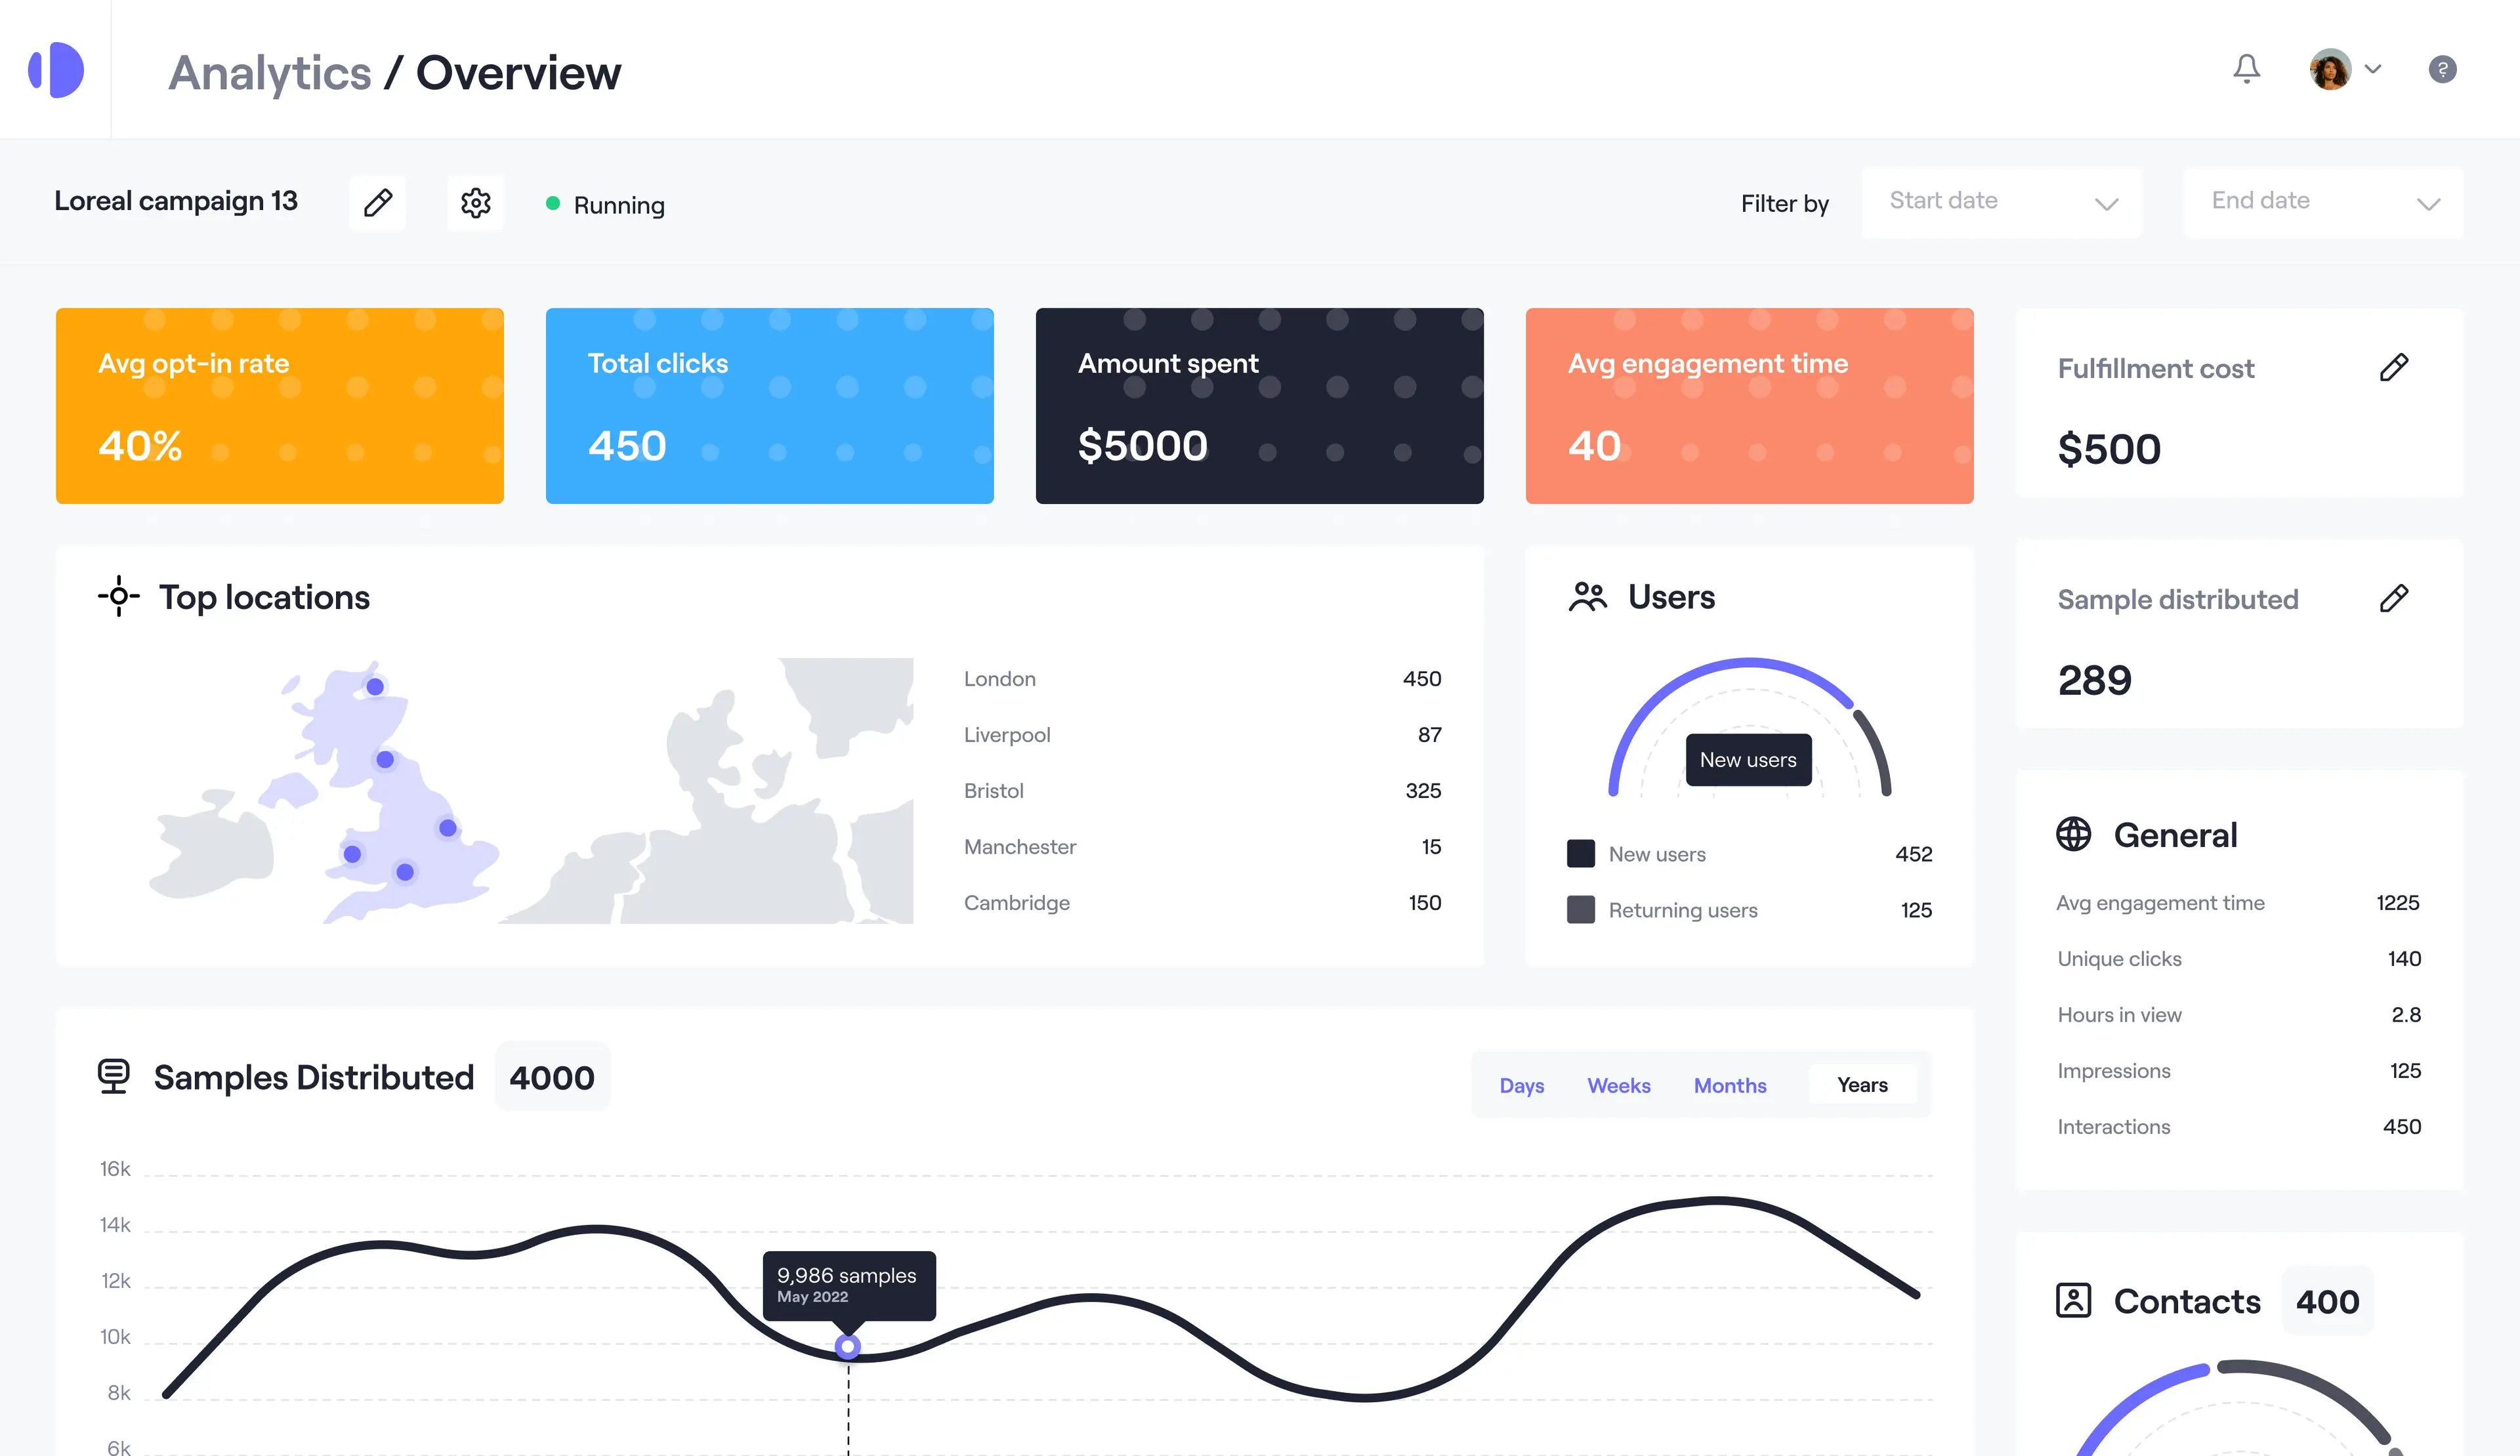Click the 400 contacts count badge
Viewport: 2520px width, 1456px height.
coord(2327,1301)
